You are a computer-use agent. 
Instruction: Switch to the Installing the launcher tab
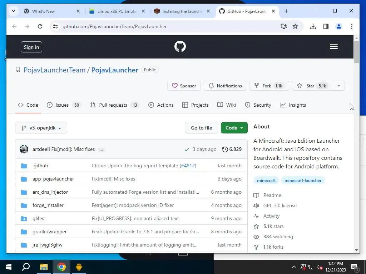(182, 11)
